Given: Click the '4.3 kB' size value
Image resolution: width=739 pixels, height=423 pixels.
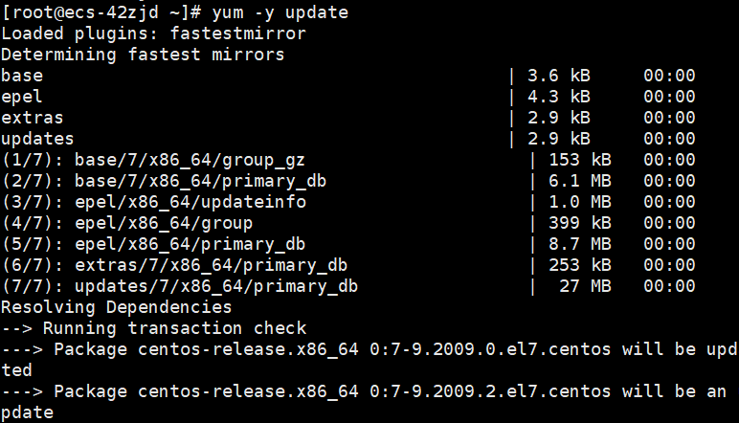Looking at the screenshot, I should pos(559,97).
